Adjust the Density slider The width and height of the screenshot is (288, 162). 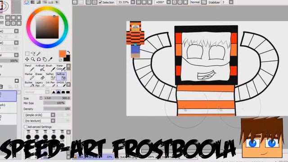pyautogui.click(x=57, y=109)
